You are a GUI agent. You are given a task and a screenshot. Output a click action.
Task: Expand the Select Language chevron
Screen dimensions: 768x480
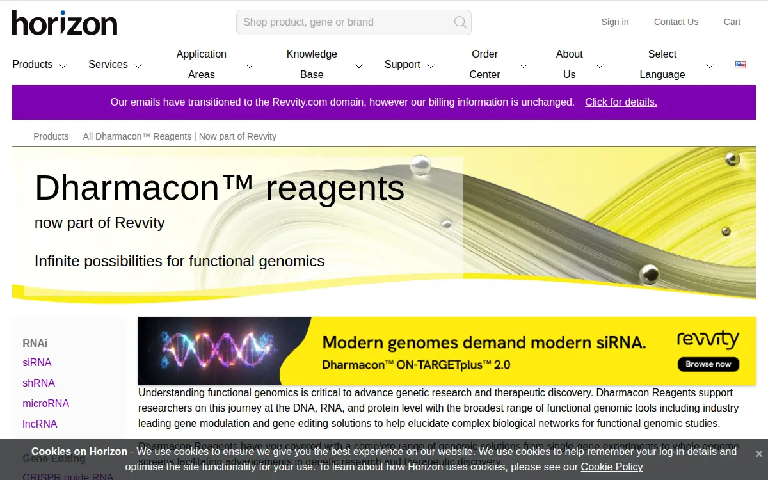(x=710, y=66)
